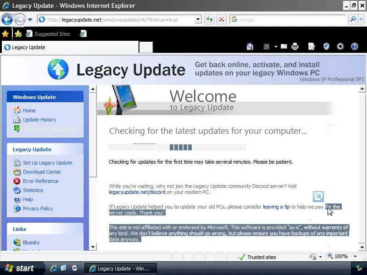The width and height of the screenshot is (367, 275).
Task: Click the Statistics icon in sidebar
Action: pyautogui.click(x=17, y=190)
